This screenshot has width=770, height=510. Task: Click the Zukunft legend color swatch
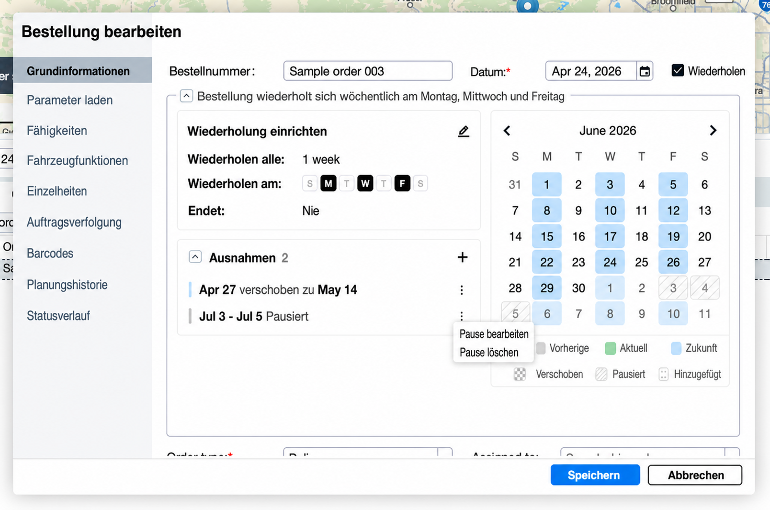[x=676, y=348]
